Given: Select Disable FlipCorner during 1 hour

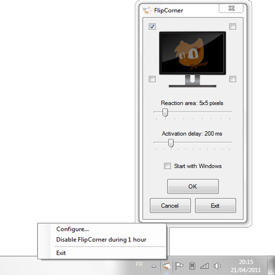Looking at the screenshot, I should [x=102, y=240].
